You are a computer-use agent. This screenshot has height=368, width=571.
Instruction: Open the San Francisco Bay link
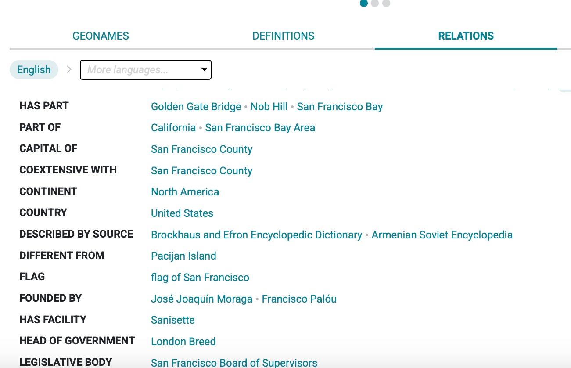[340, 107]
